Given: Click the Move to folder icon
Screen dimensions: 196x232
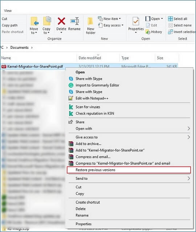Looking at the screenshot, I should pos(34,21).
